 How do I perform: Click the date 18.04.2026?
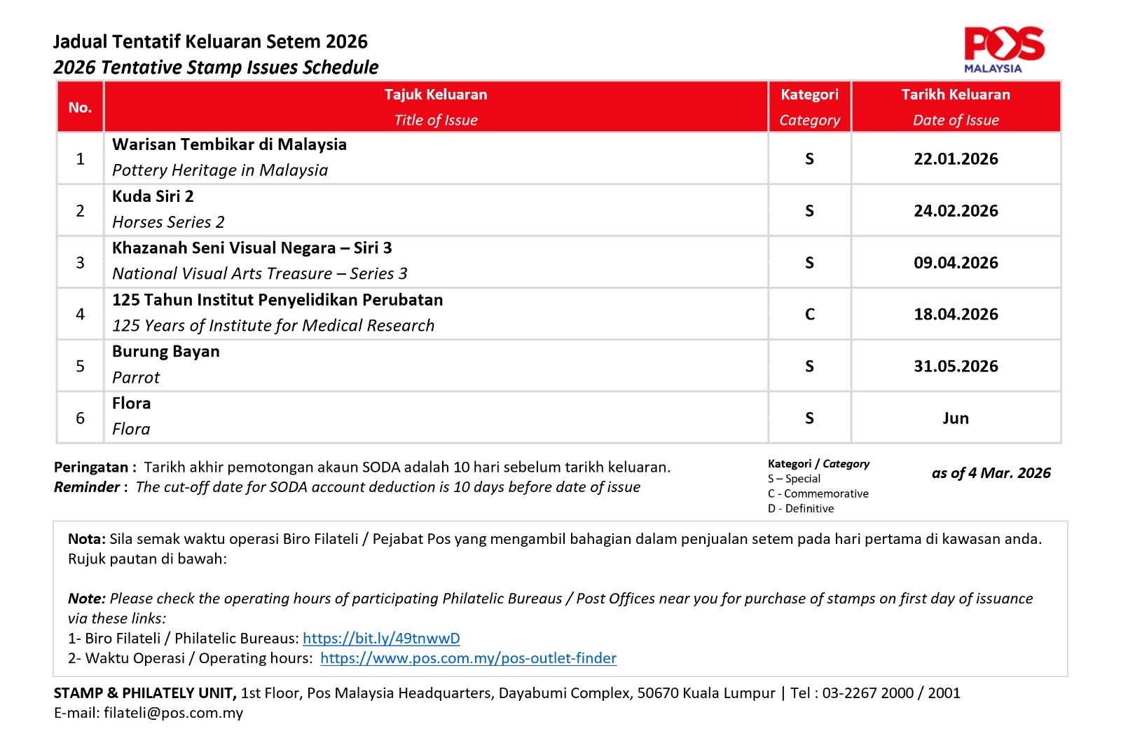tap(955, 315)
